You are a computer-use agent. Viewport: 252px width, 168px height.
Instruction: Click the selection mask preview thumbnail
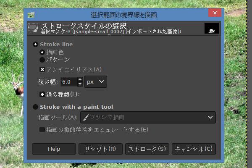point(212,28)
